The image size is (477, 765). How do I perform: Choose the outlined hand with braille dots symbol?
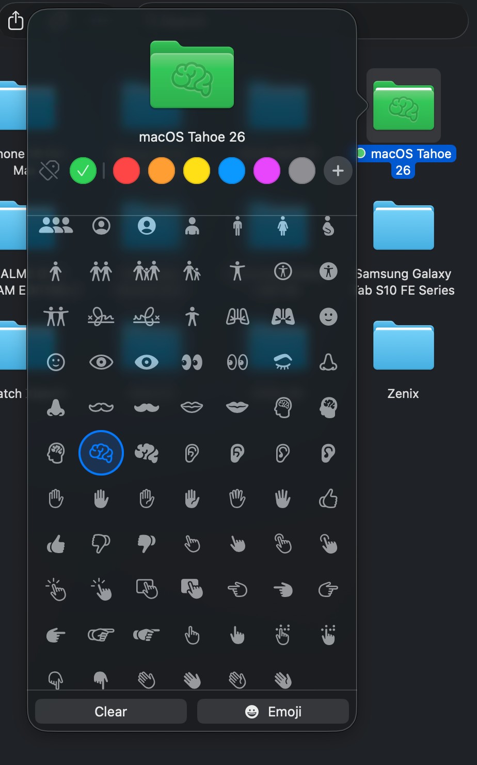click(x=283, y=634)
